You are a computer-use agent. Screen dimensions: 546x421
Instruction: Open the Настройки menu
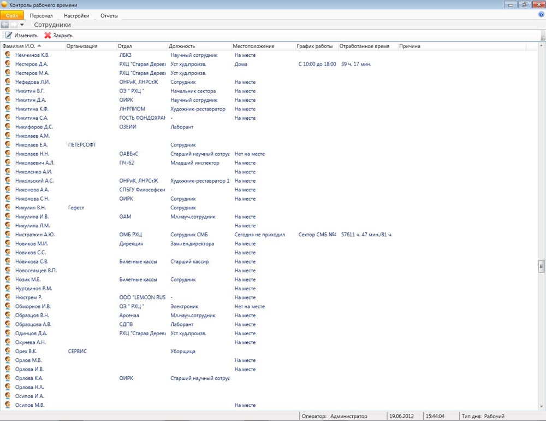click(x=76, y=16)
